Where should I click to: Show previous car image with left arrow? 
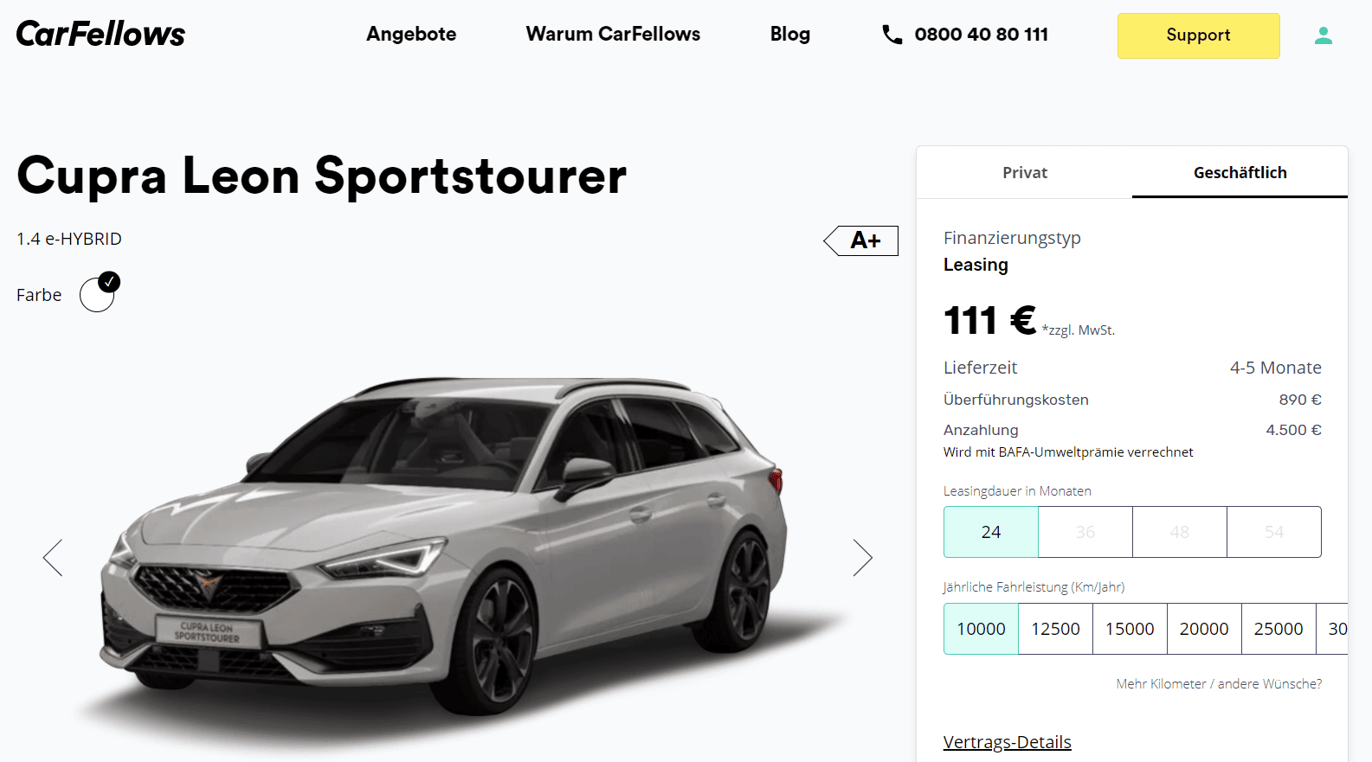(53, 558)
